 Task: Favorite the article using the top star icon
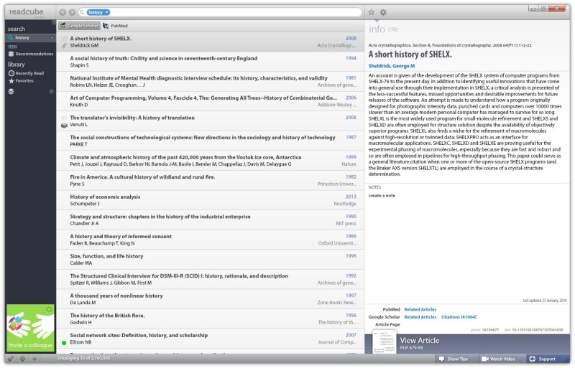click(372, 12)
